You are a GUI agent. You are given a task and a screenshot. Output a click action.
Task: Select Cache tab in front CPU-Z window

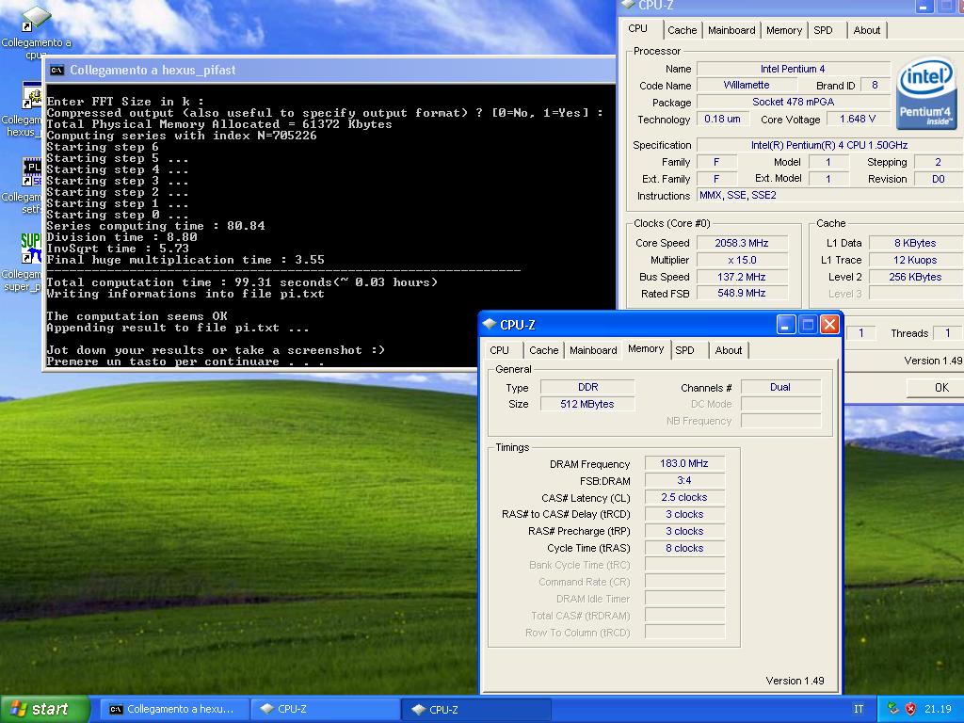click(x=543, y=350)
